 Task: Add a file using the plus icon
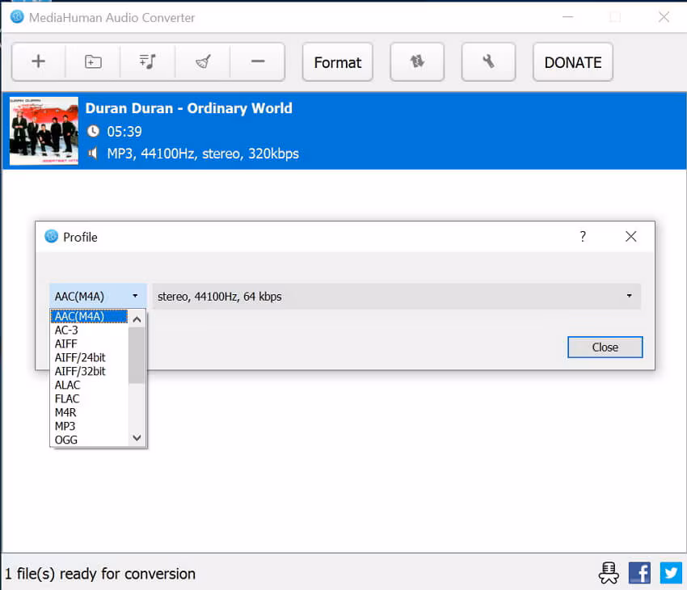tap(39, 61)
